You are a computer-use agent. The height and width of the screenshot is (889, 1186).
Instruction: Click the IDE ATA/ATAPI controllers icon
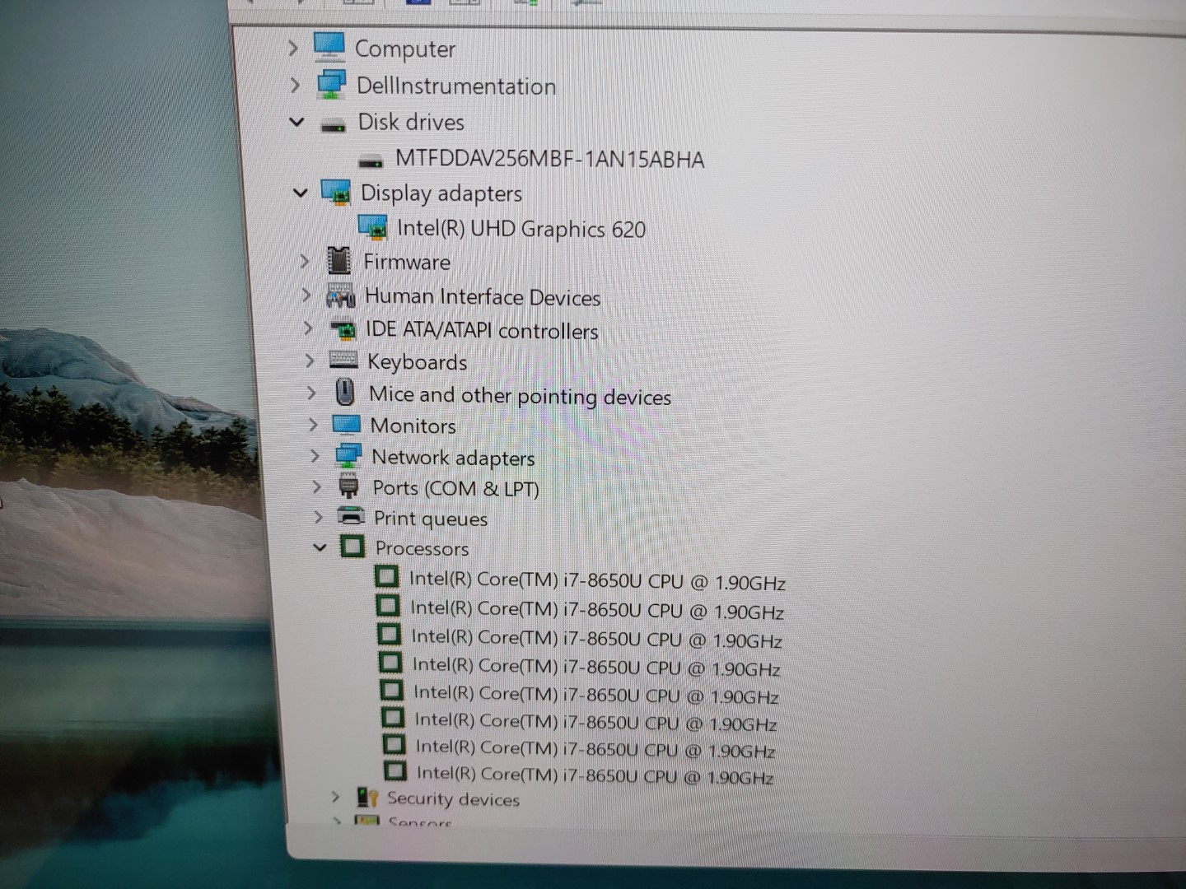[343, 328]
